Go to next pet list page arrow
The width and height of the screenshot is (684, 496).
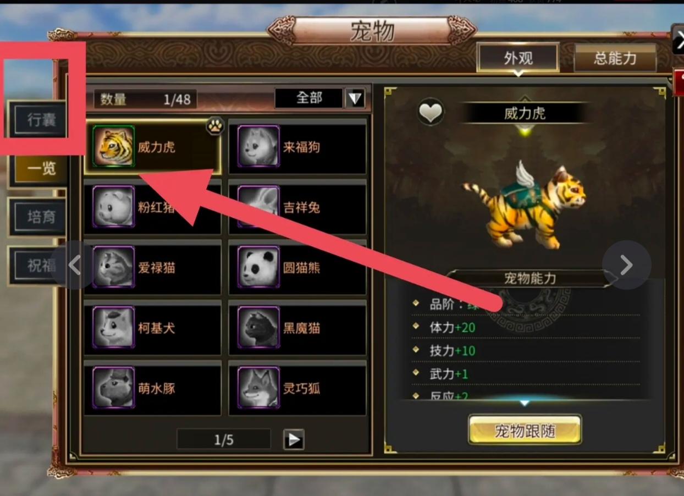point(294,439)
